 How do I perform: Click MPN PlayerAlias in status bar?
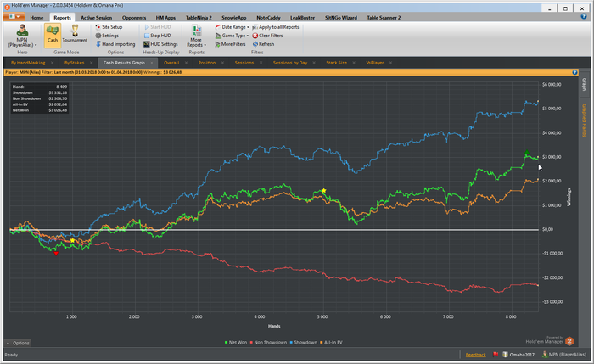pos(564,355)
